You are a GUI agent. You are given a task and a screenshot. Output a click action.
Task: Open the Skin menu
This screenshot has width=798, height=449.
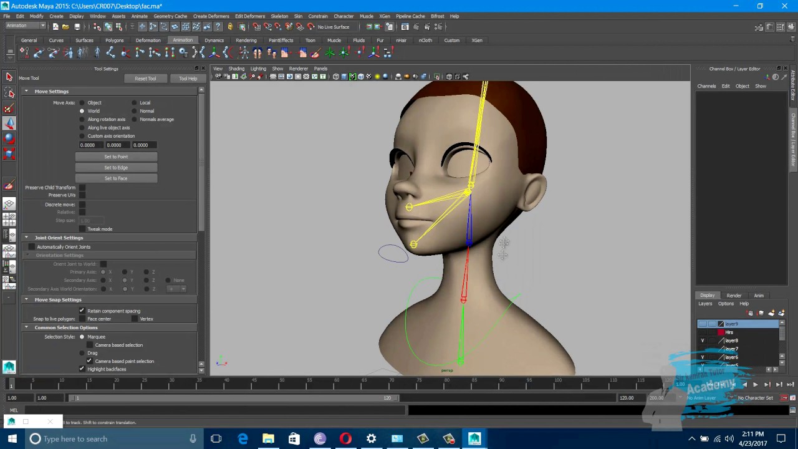pyautogui.click(x=298, y=16)
